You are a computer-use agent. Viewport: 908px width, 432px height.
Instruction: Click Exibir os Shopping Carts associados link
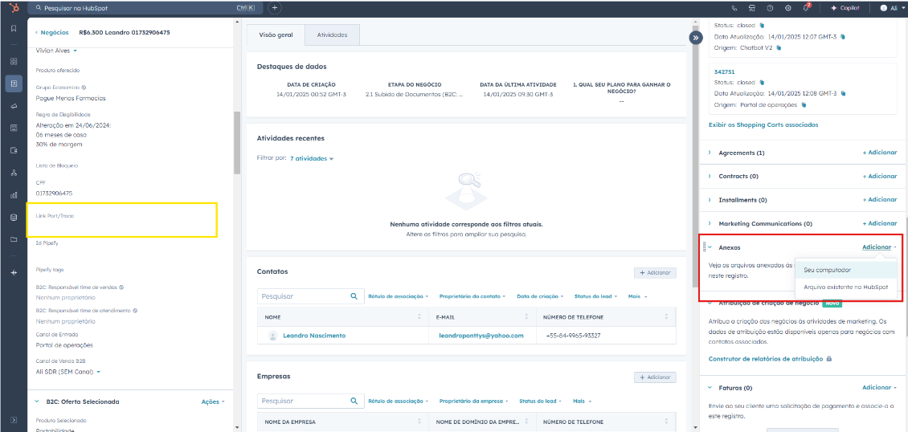[763, 124]
